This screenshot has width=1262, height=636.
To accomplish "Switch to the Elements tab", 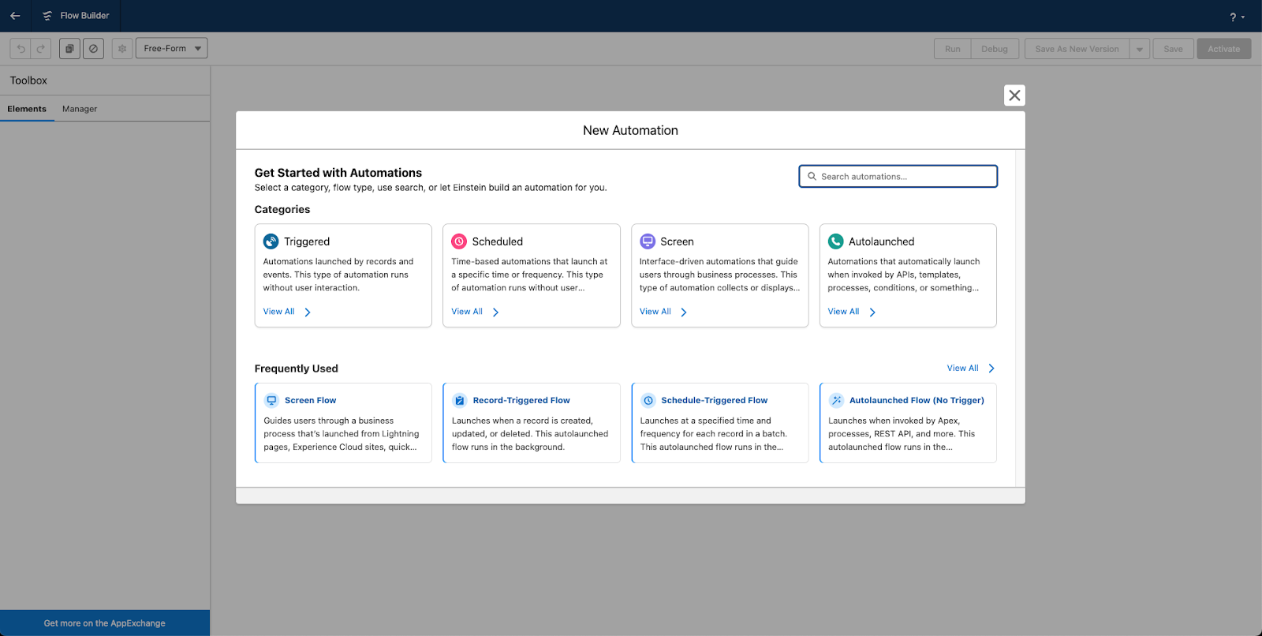I will tap(27, 109).
